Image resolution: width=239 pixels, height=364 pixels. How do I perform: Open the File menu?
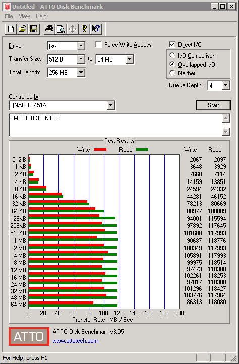[x=9, y=16]
